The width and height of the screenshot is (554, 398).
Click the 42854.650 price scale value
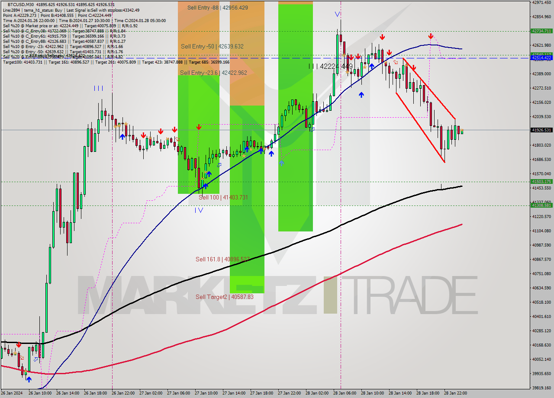(541, 17)
